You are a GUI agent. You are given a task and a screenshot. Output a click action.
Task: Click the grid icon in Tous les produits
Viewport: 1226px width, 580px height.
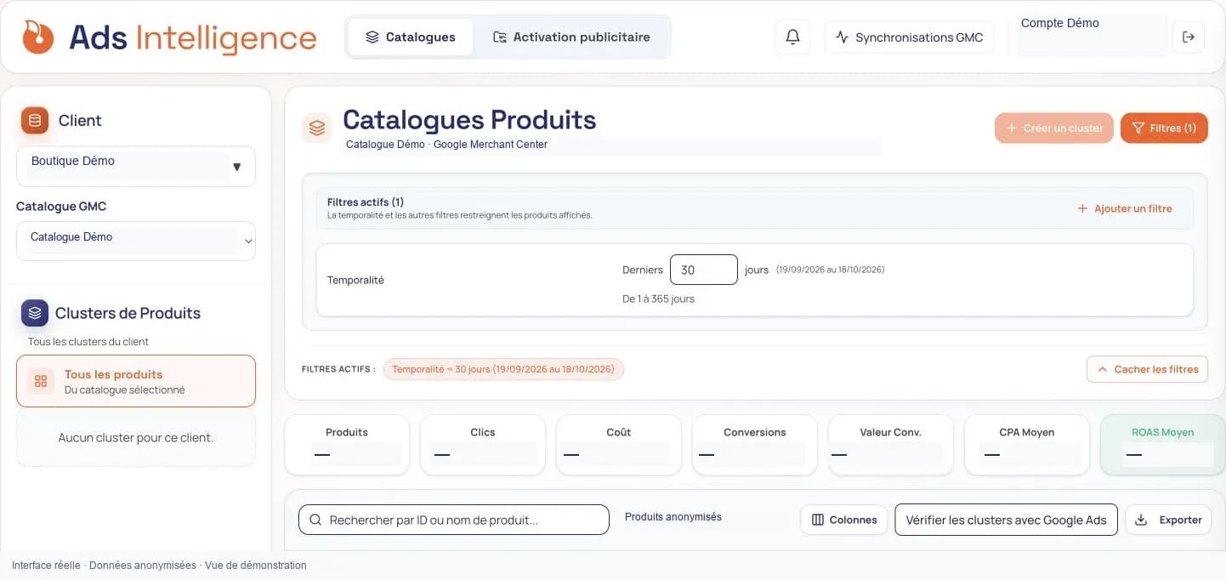point(41,381)
